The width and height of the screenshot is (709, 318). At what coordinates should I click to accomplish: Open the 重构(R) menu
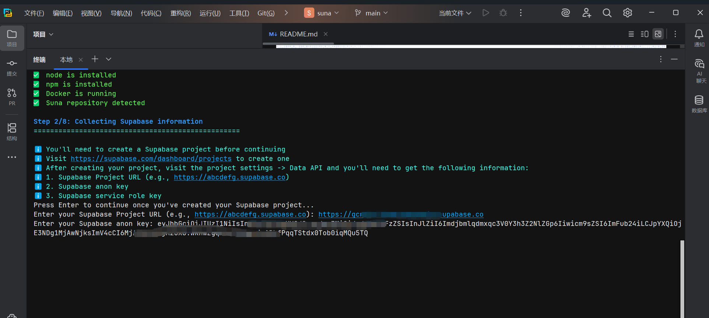pyautogui.click(x=180, y=13)
